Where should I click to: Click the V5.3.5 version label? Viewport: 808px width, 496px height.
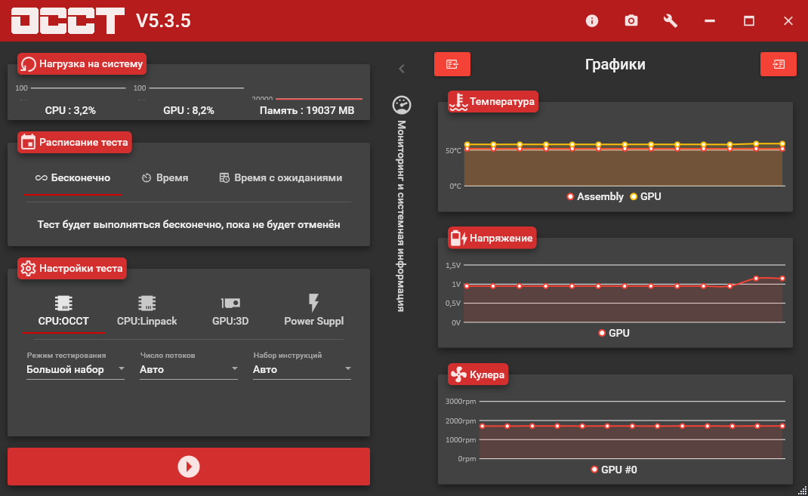[x=163, y=20]
